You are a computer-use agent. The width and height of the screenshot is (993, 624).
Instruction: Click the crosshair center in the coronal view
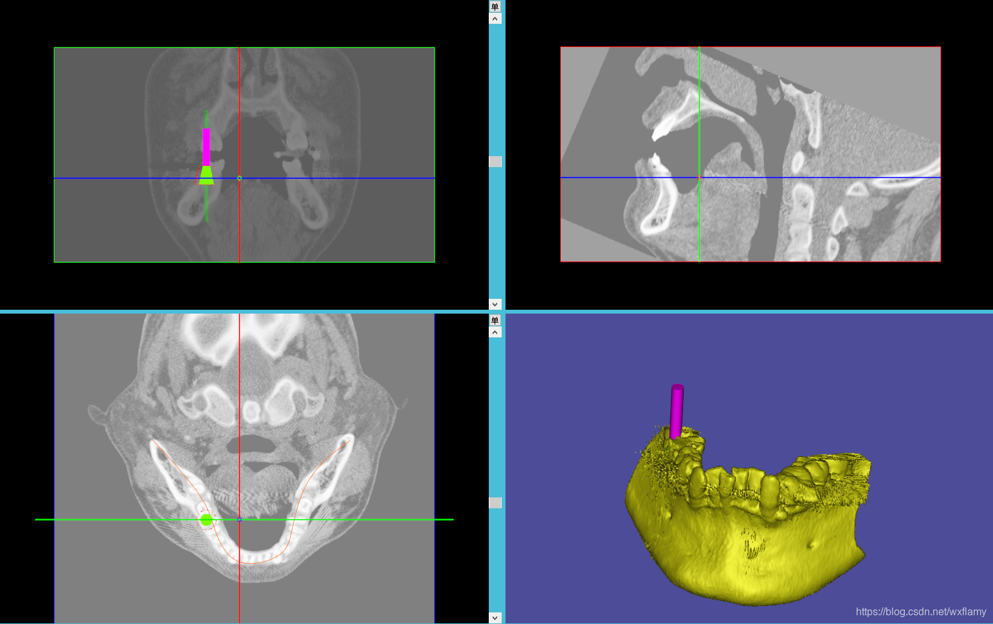(x=239, y=178)
